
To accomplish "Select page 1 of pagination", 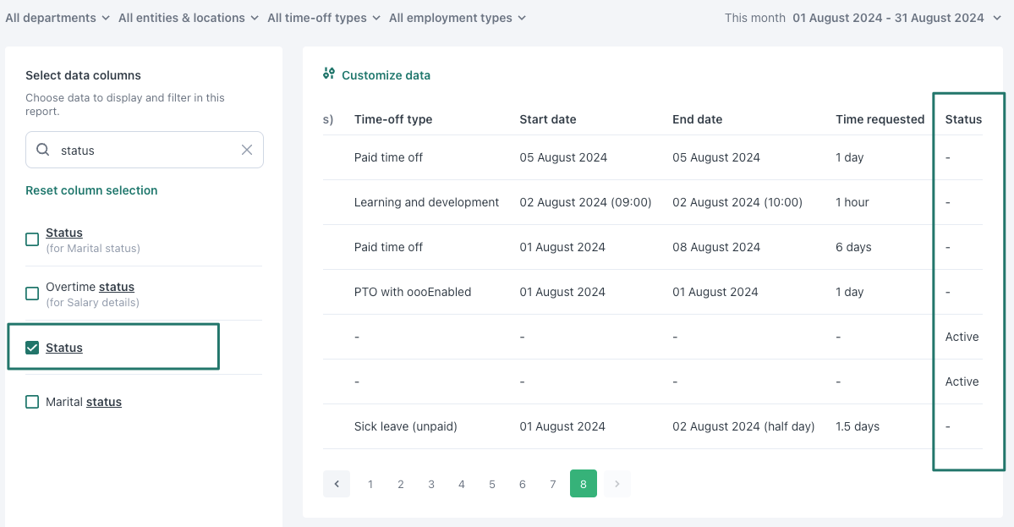I will (x=370, y=483).
